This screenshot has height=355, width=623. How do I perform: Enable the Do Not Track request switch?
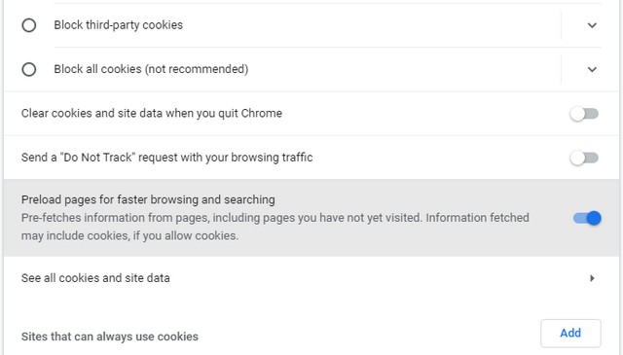(584, 158)
